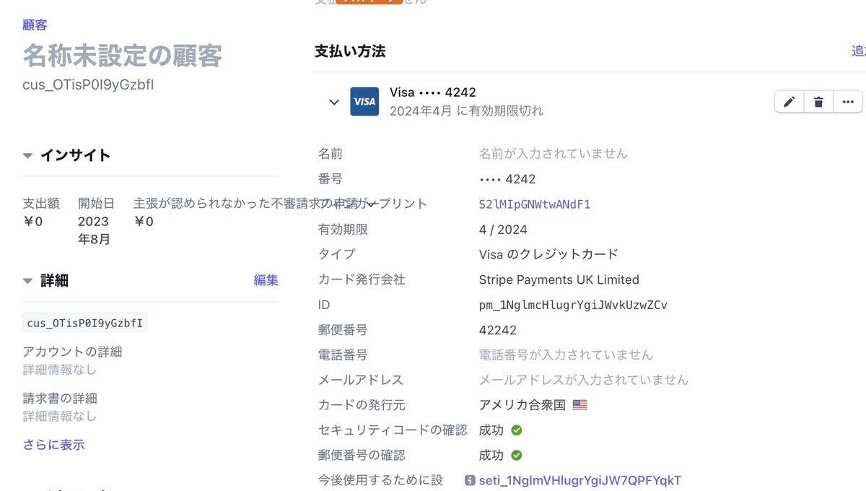
Task: Click the customer ID text under 名称未設定の顧客
Action: 88,84
